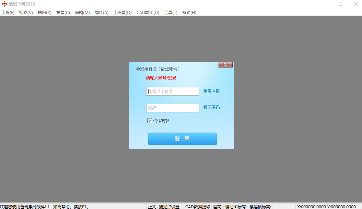The image size is (362, 209).
Task: Open the 帮助(H) menu
Action: pyautogui.click(x=189, y=13)
